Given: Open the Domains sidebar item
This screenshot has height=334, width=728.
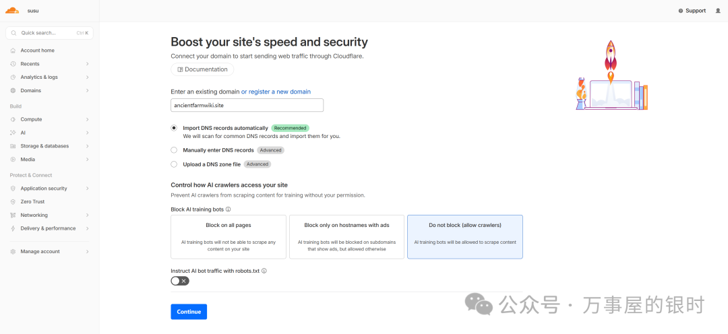Looking at the screenshot, I should pos(30,90).
